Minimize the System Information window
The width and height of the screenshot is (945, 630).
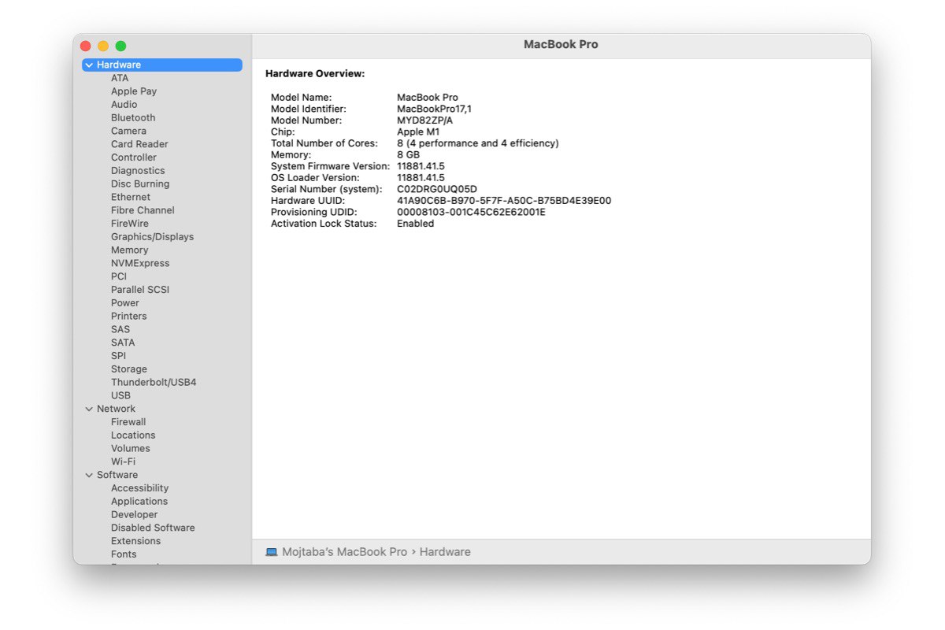(x=103, y=46)
